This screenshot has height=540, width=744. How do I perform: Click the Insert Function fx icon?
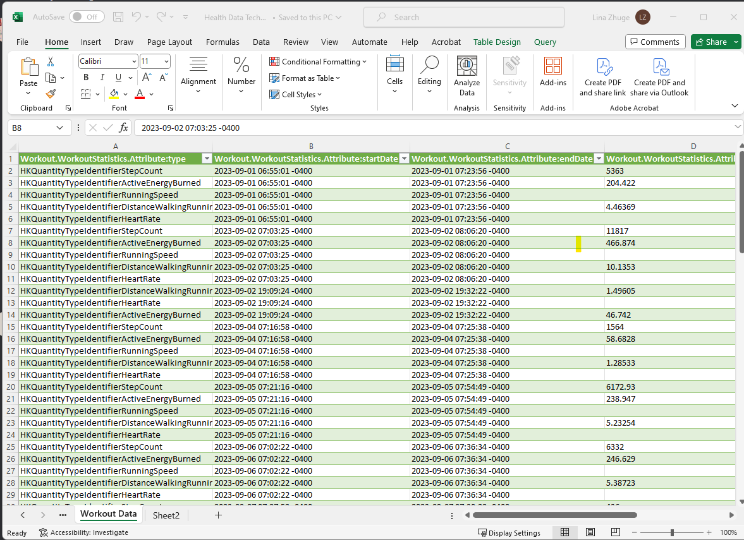(x=123, y=128)
